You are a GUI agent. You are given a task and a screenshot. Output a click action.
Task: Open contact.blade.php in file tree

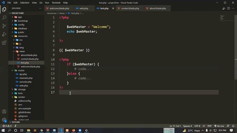click(30, 59)
